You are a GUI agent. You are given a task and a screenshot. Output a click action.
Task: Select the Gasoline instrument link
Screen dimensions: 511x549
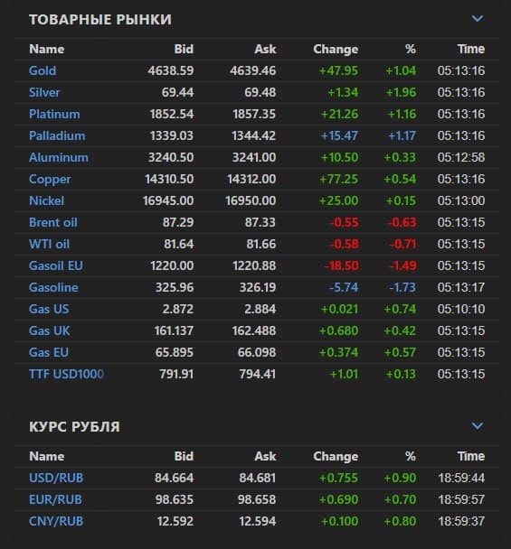53,287
